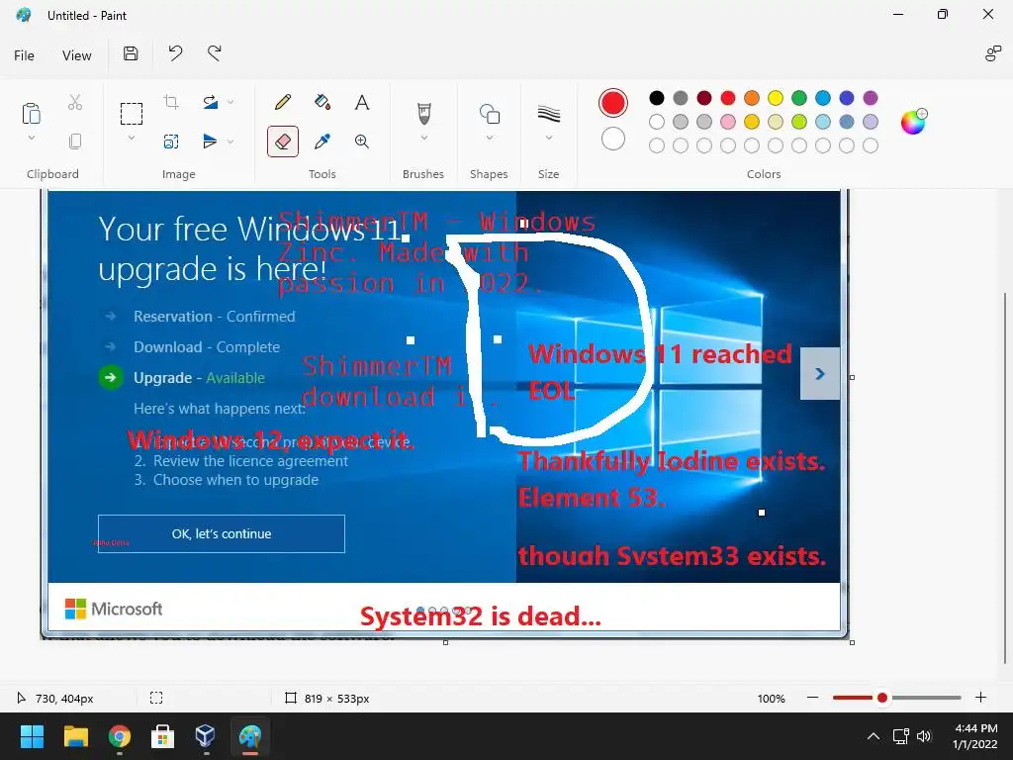The width and height of the screenshot is (1013, 760).
Task: Select the Eraser tool
Action: (x=283, y=142)
